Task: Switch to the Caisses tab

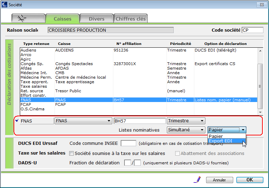Action: point(63,18)
